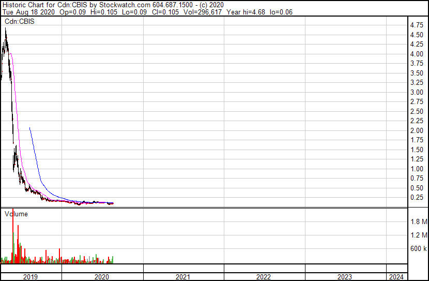
Task: Select the 2020 year label on timeline
Action: 102,277
